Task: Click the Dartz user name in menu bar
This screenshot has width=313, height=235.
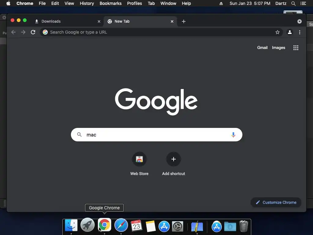Action: click(281, 3)
